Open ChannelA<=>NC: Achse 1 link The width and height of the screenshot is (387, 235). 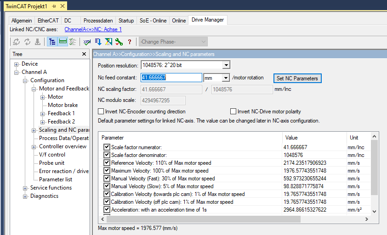click(93, 29)
